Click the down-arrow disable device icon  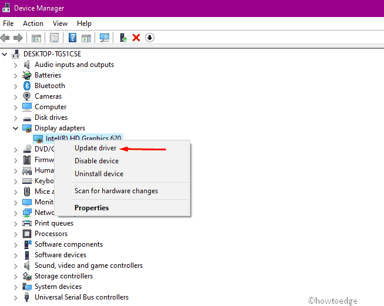pos(149,38)
